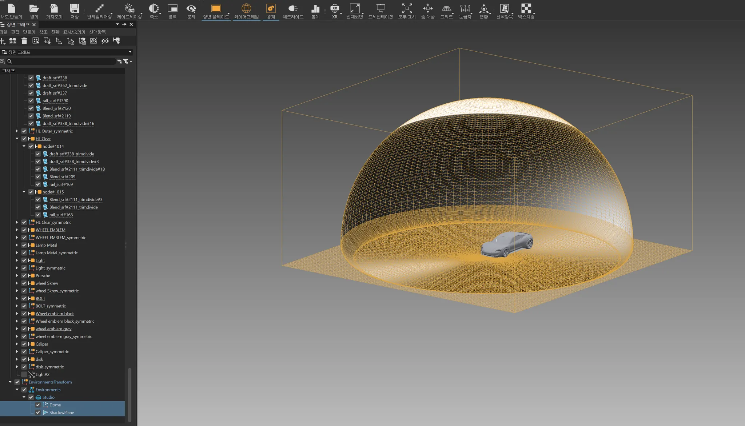Uncheck the Dome visibility checkbox
Image resolution: width=745 pixels, height=426 pixels.
tap(38, 405)
